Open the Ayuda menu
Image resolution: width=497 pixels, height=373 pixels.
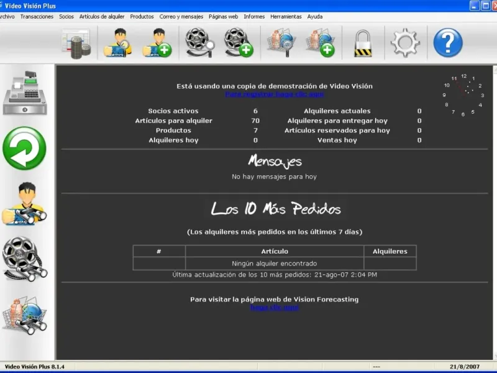tap(315, 17)
